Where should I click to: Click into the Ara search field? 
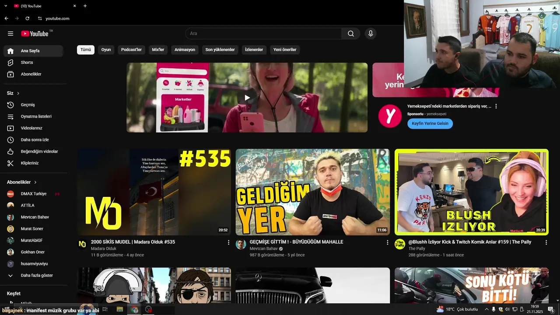(263, 34)
